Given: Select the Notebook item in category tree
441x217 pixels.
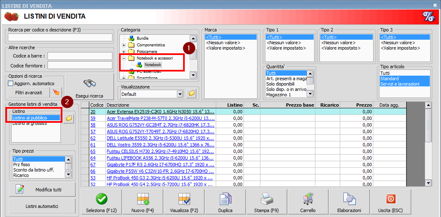Looking at the screenshot, I should 153,65.
